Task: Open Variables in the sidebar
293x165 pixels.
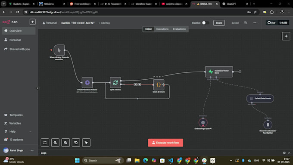Action: 19,123
